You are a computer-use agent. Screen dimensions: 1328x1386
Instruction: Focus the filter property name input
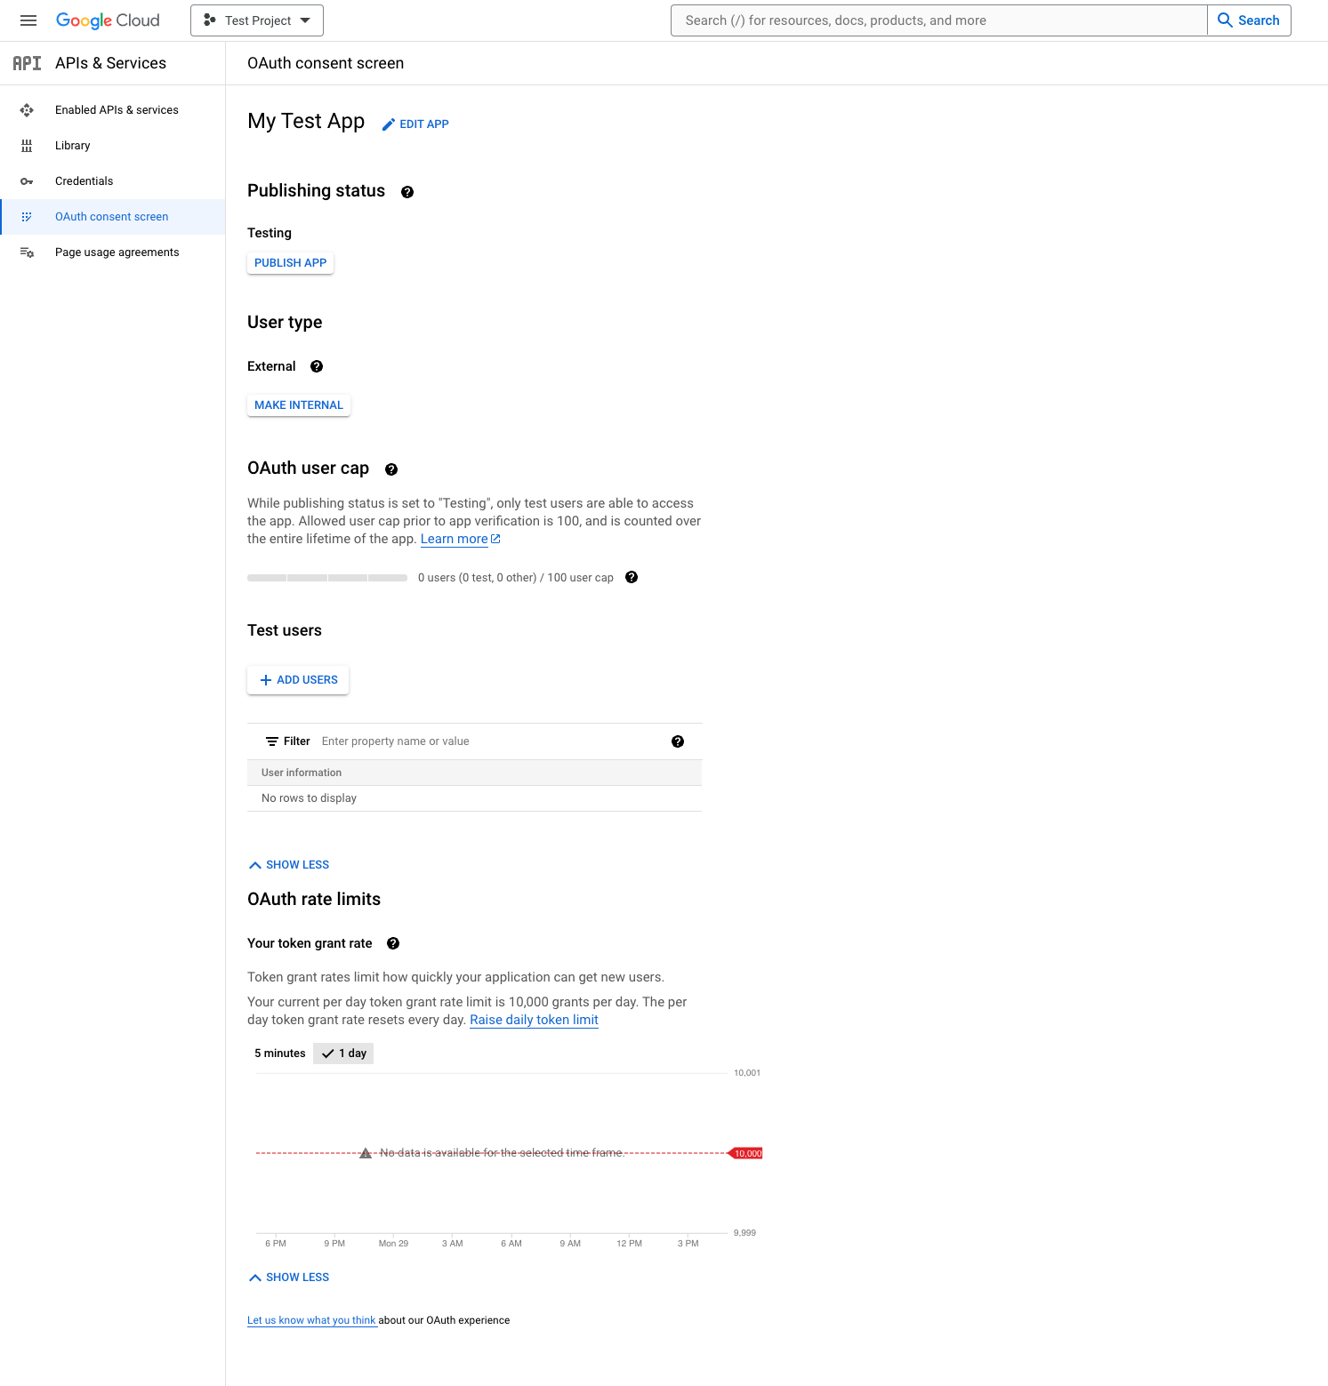pyautogui.click(x=489, y=741)
